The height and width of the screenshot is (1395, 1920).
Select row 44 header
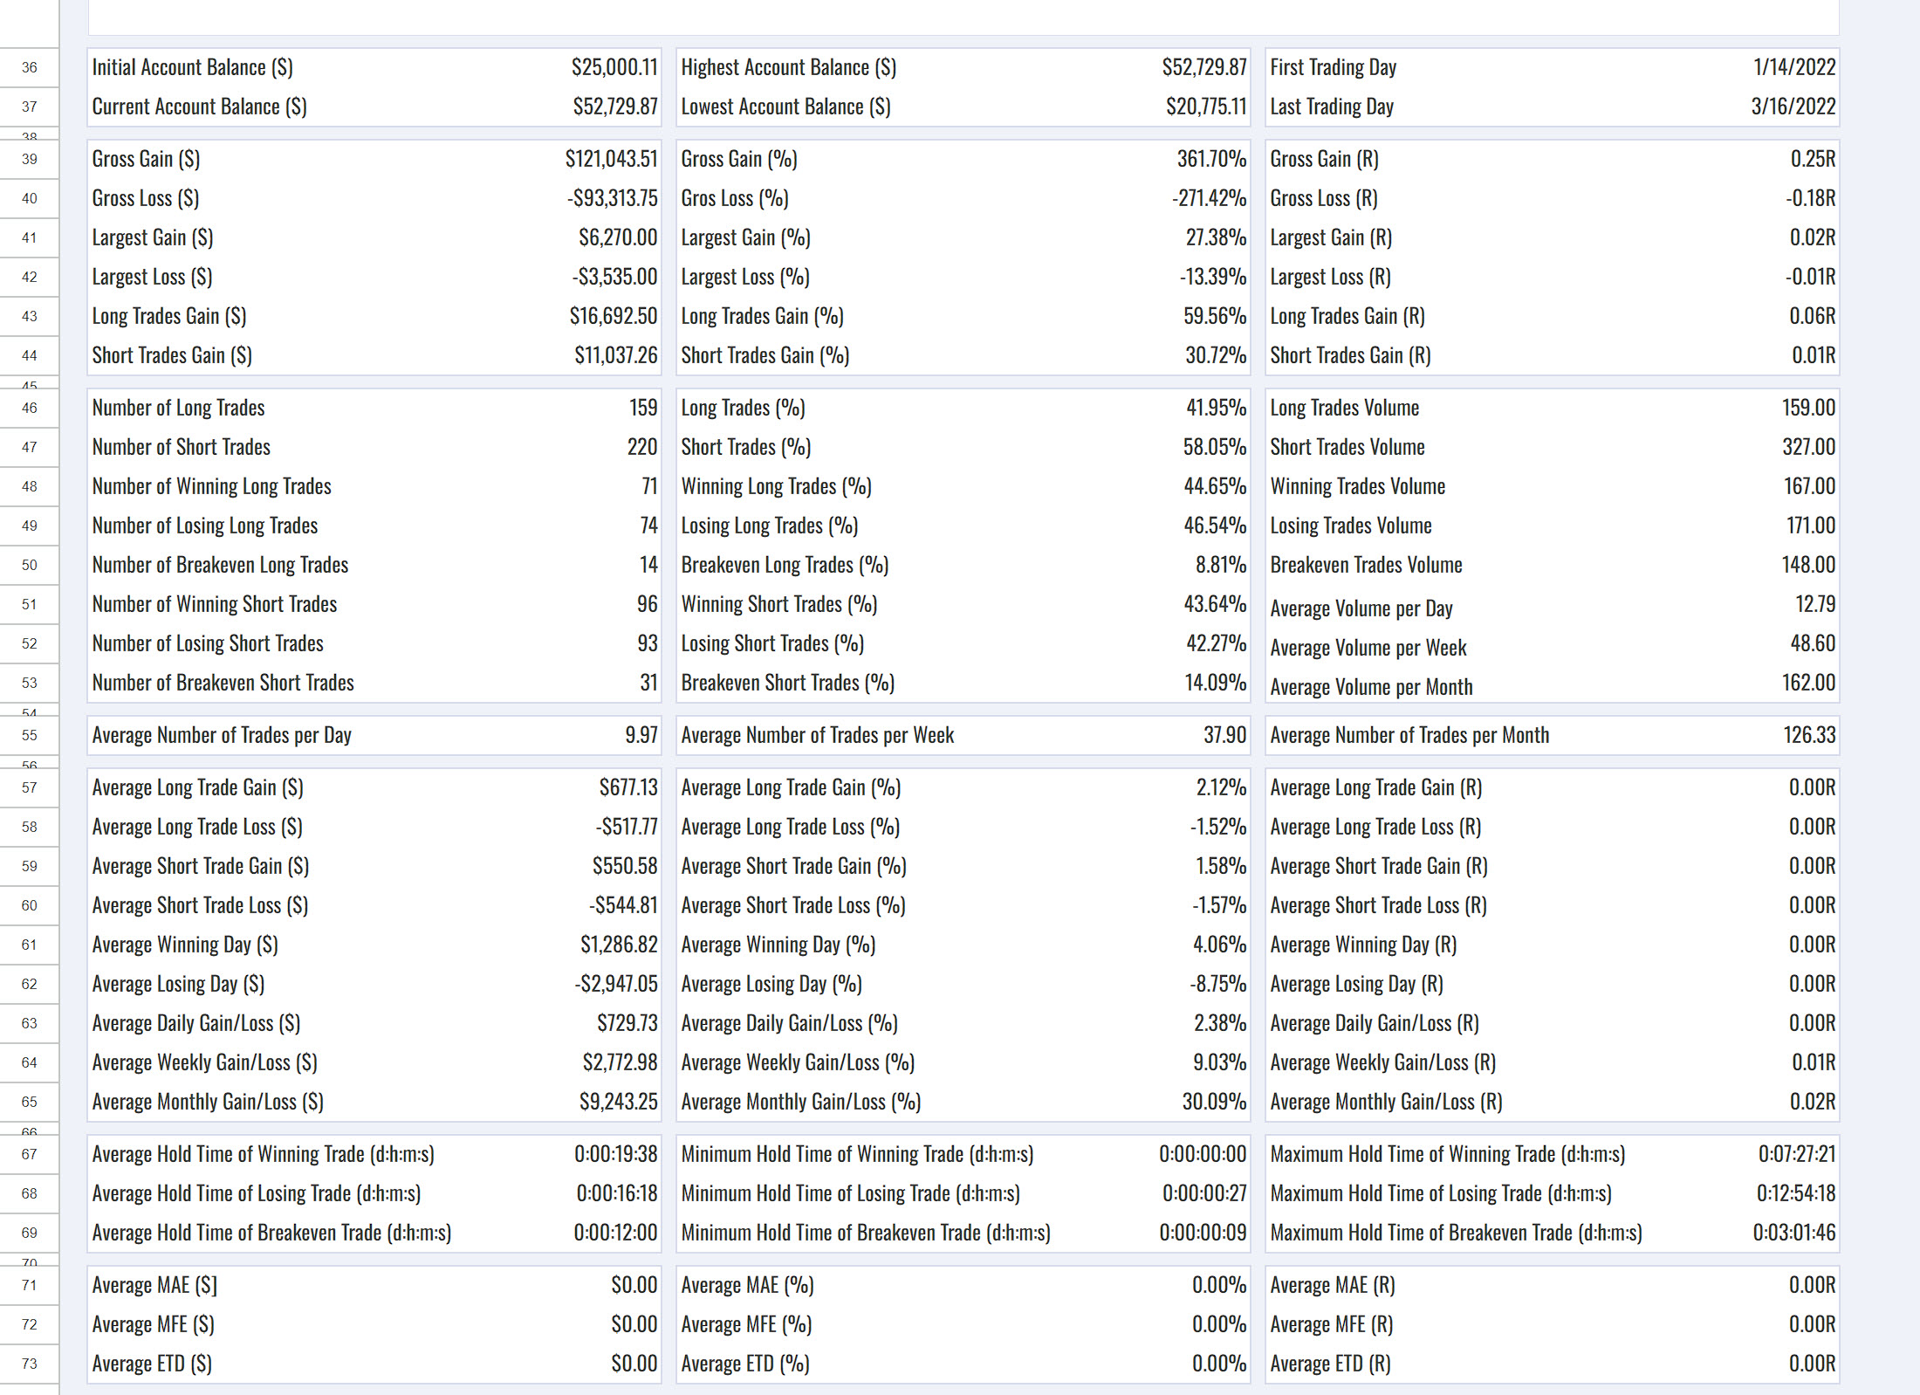[30, 355]
